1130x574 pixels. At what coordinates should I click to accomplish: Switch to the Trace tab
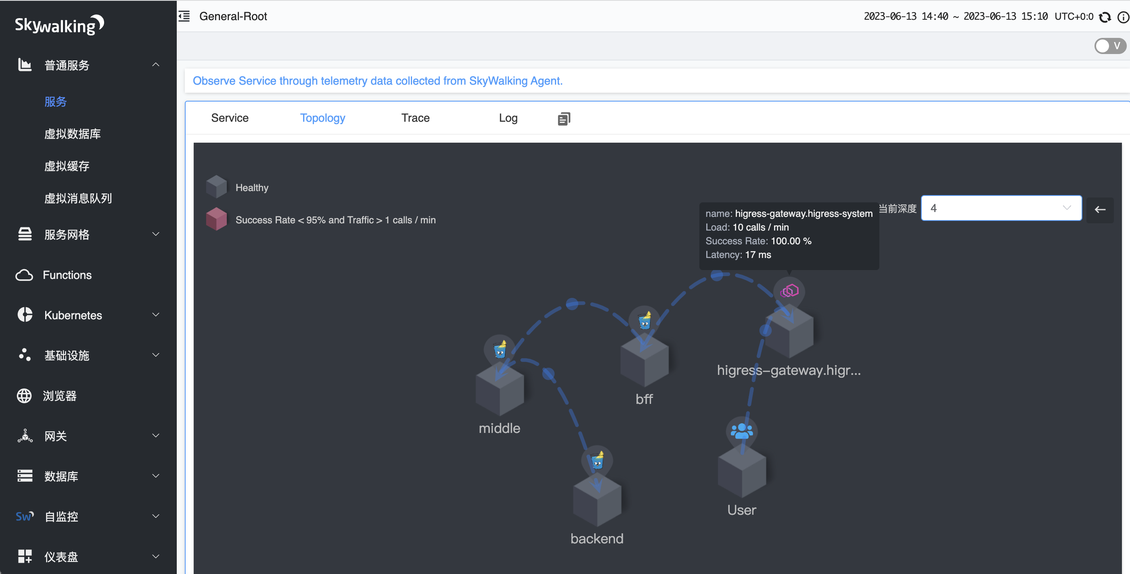coord(415,118)
